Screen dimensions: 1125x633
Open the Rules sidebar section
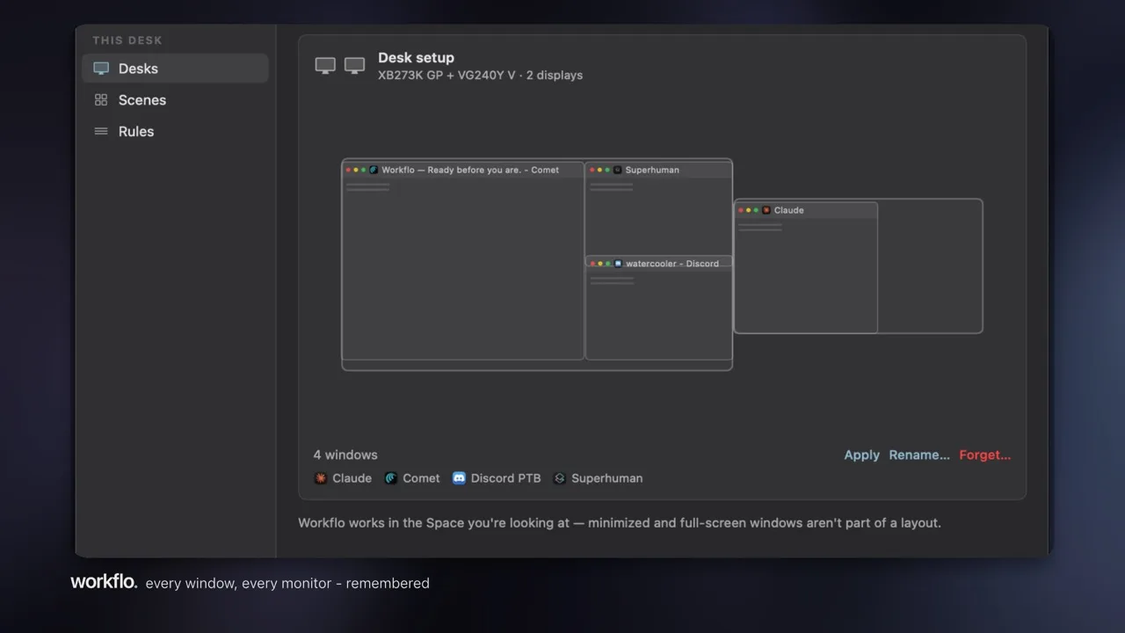tap(175, 132)
